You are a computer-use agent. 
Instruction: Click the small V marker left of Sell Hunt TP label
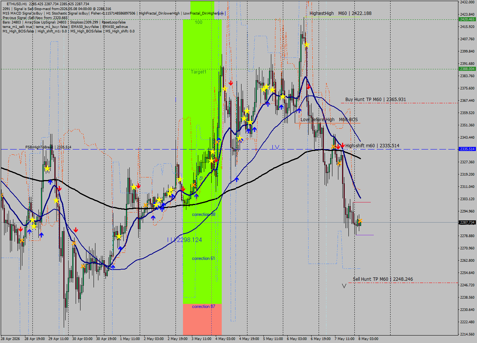tap(344, 286)
